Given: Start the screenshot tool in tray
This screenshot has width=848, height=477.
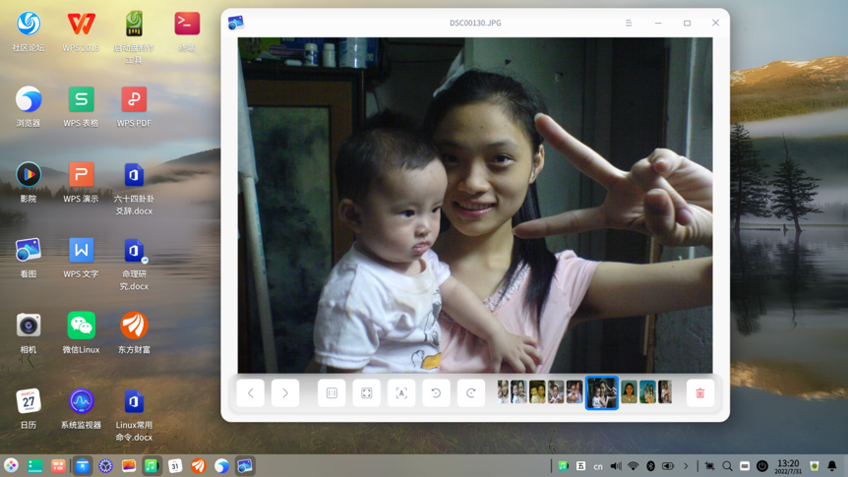Looking at the screenshot, I should (x=709, y=465).
